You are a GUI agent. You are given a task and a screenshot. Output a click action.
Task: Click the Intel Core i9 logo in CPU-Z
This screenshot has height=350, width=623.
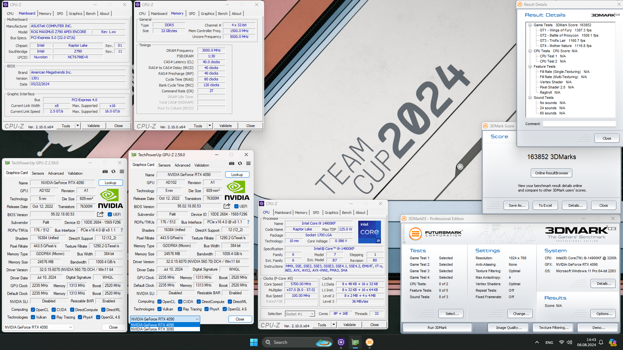[x=369, y=232]
